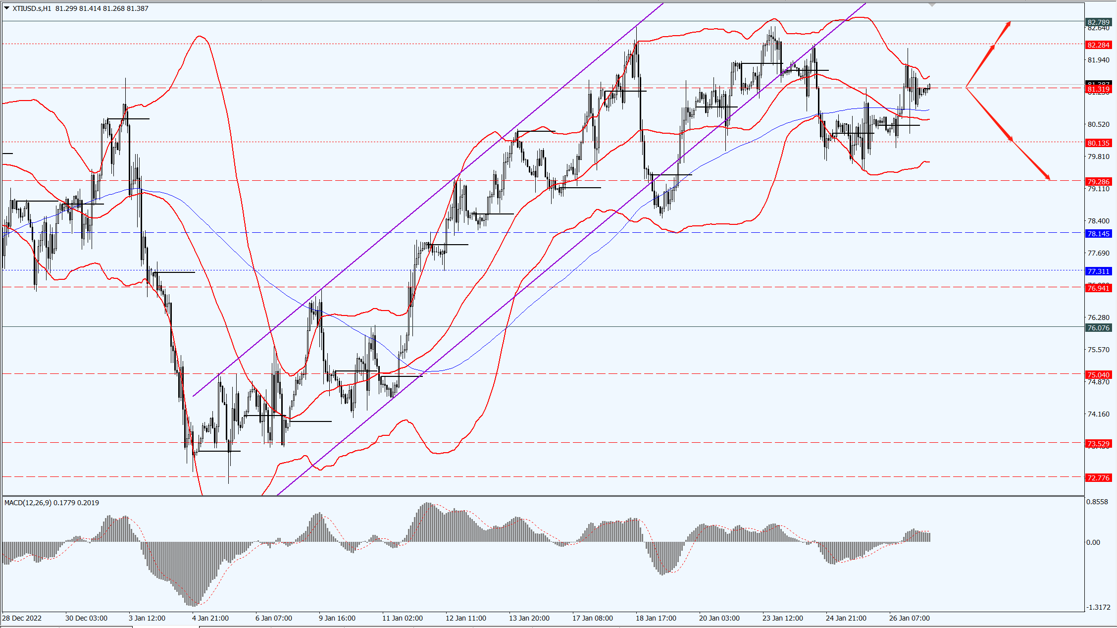The height and width of the screenshot is (628, 1117).
Task: Click the 75.570 price scale value
Action: coord(1098,350)
